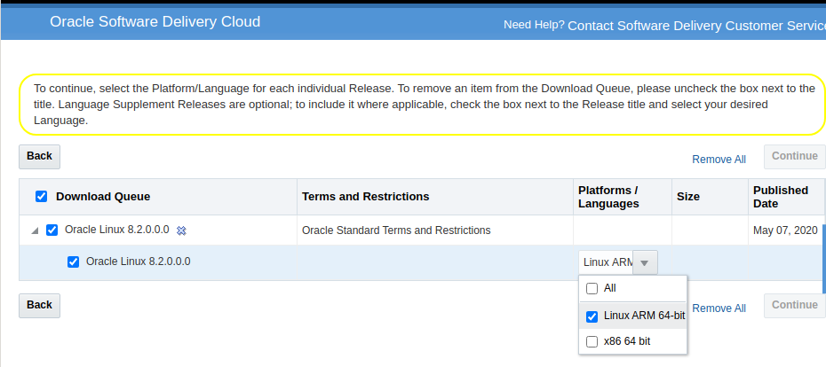Click the blue vertical scrollbar at right
826x367 pixels.
click(823, 257)
